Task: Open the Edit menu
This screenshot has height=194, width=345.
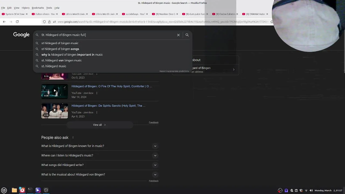Action: [x=9, y=8]
